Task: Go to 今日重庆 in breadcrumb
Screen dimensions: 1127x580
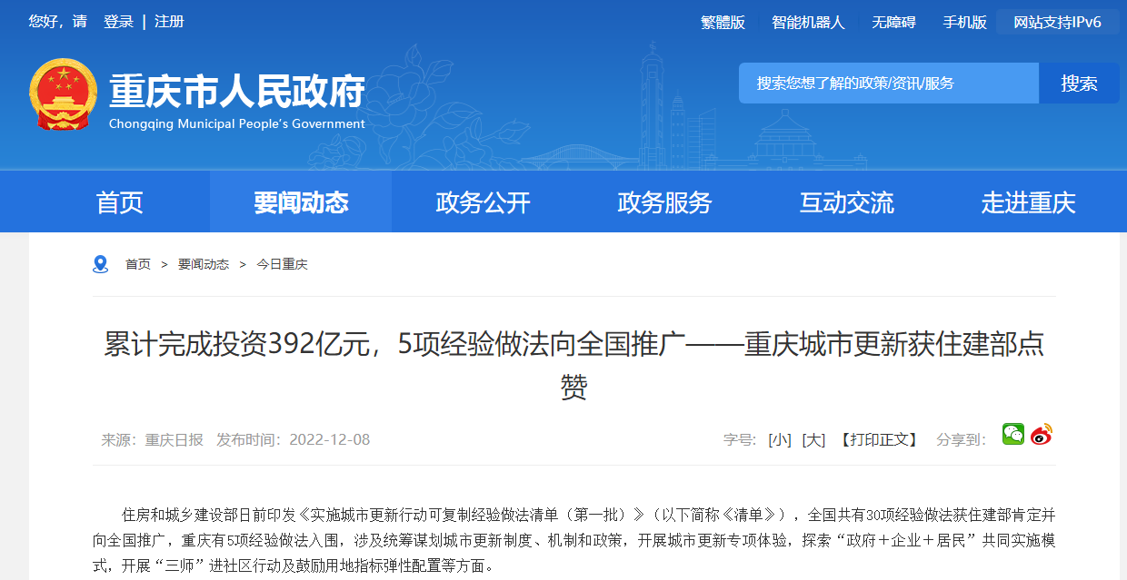Action: click(x=282, y=264)
